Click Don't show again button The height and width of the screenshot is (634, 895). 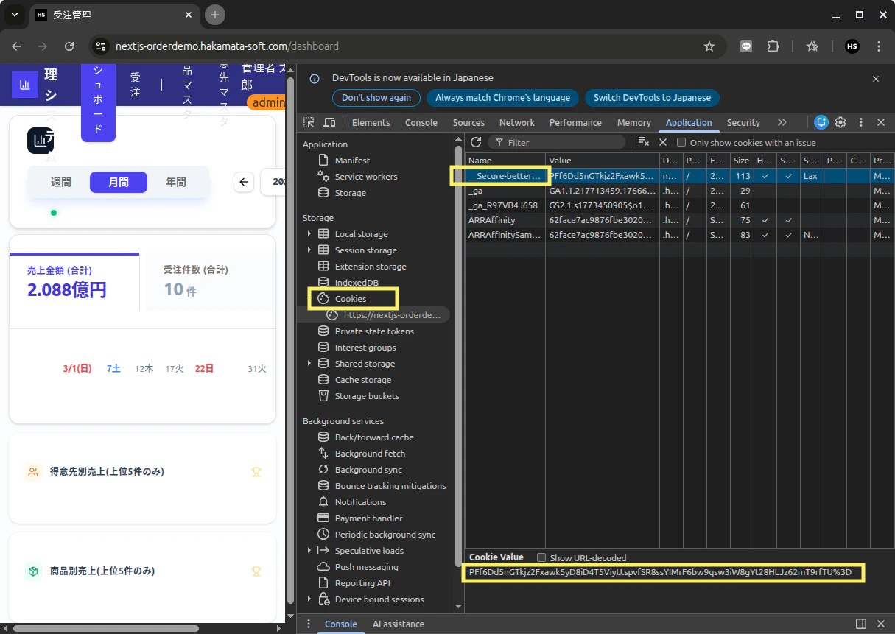click(x=376, y=98)
